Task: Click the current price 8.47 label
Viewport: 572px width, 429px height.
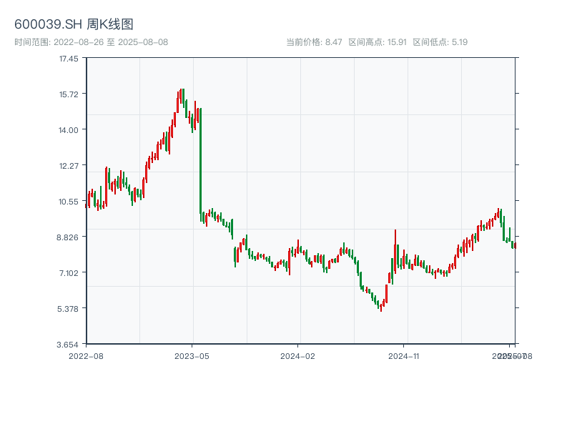Action: [314, 42]
